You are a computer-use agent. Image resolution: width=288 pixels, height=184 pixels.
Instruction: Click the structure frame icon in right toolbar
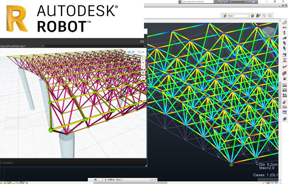pyautogui.click(x=284, y=107)
